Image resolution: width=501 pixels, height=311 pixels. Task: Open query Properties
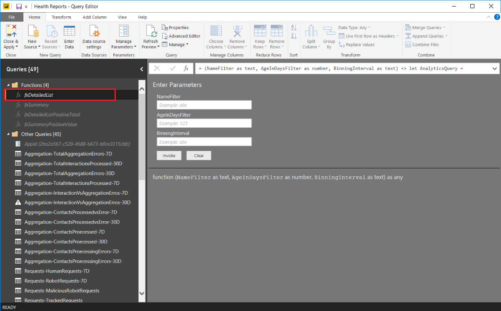tap(175, 27)
